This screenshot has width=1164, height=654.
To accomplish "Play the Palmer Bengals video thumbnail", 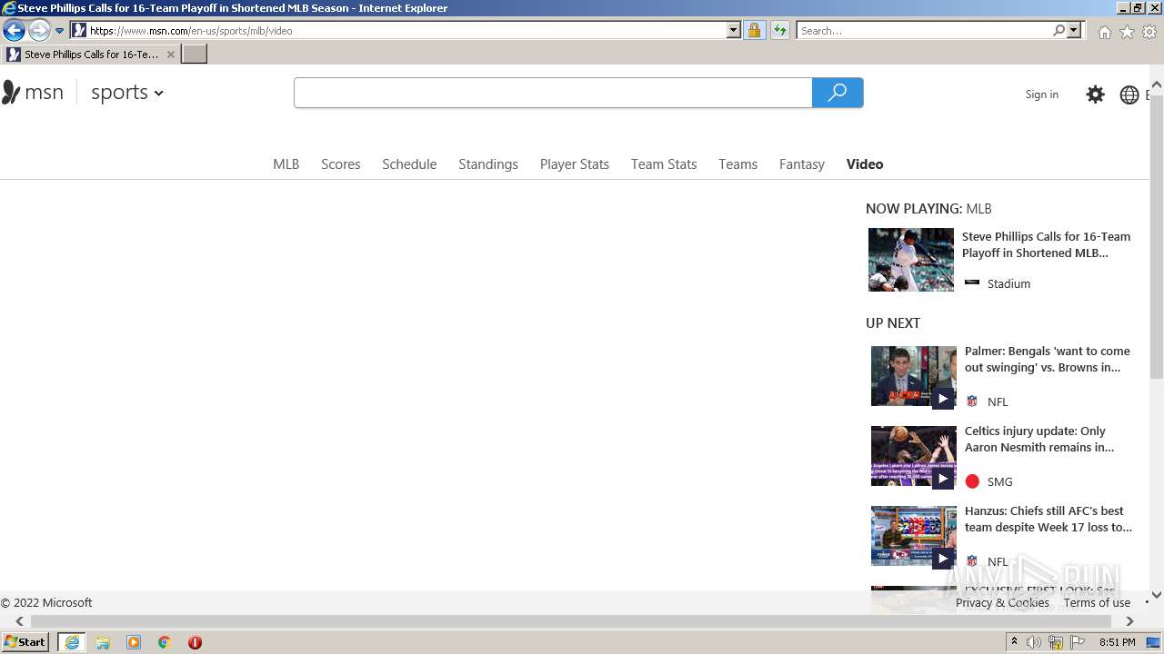I will (x=914, y=376).
